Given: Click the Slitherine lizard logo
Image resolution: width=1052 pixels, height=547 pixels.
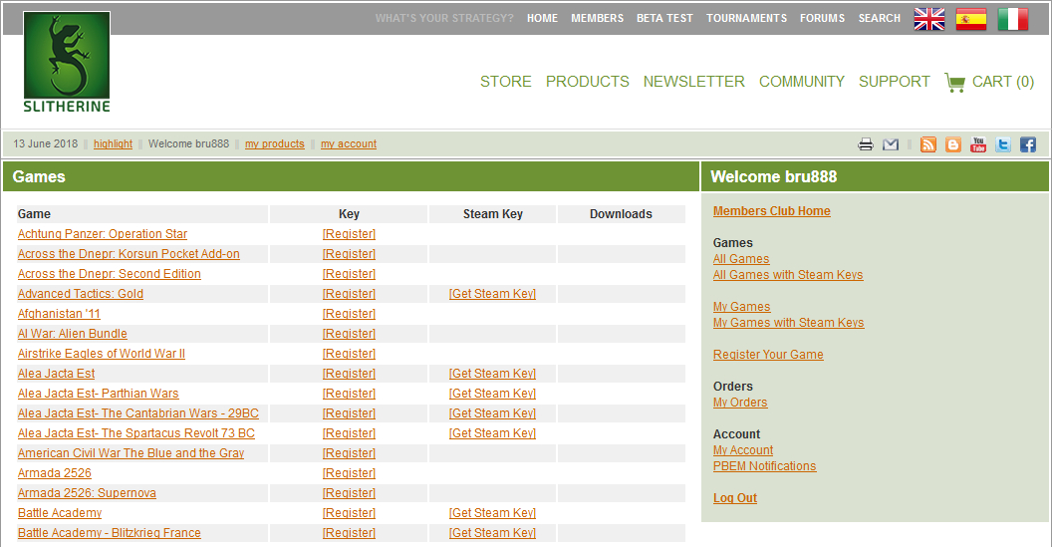Looking at the screenshot, I should 67,62.
